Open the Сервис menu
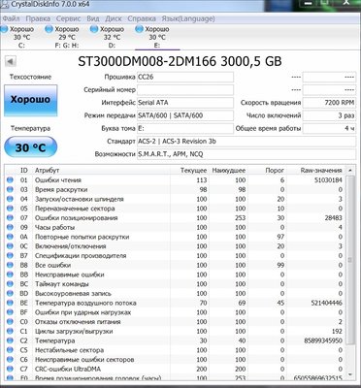 pyautogui.click(x=68, y=18)
